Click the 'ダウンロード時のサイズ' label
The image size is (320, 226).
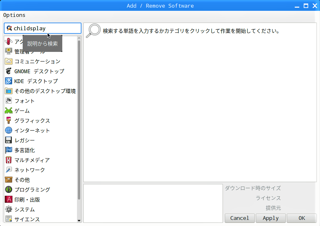click(253, 188)
